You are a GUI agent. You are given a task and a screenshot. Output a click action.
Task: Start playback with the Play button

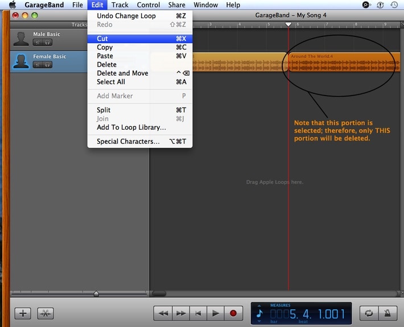pyautogui.click(x=216, y=313)
